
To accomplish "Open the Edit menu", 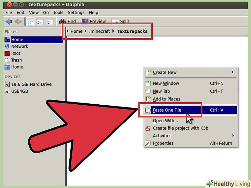I will 20,12.
